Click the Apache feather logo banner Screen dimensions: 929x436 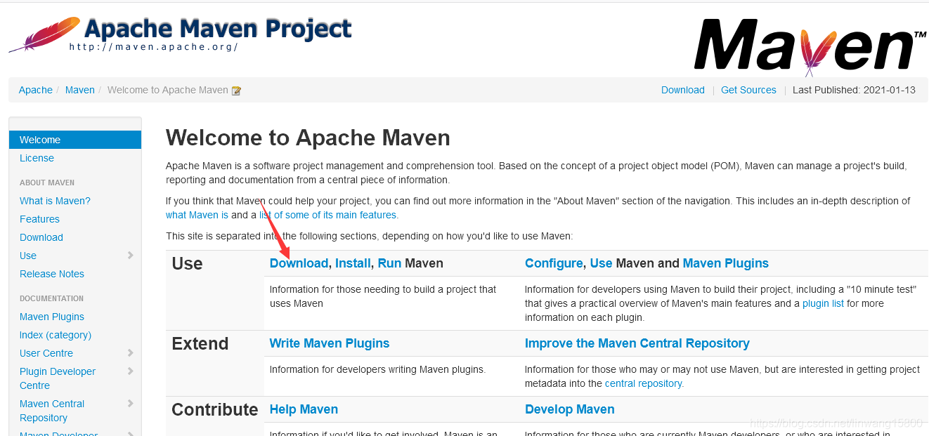point(180,35)
